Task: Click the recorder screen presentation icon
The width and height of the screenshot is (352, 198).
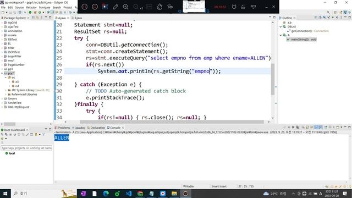Action: (253, 7)
